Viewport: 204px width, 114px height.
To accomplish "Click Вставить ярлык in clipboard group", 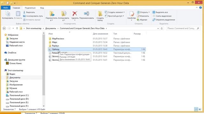I will (x=32, y=20).
